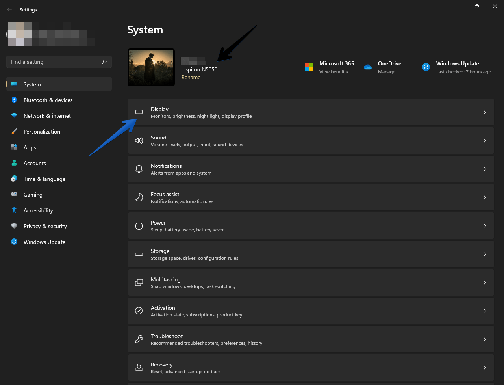Click the Recovery icon
The height and width of the screenshot is (385, 504).
(x=139, y=368)
